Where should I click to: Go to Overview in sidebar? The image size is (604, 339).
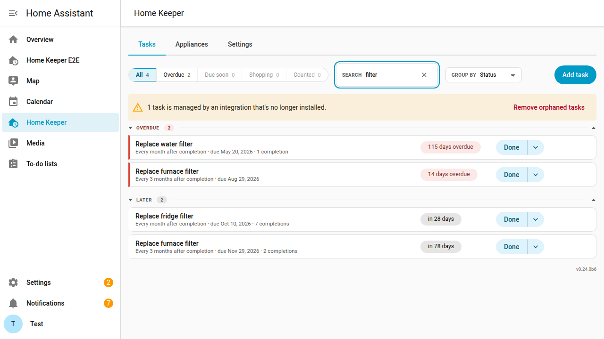(60, 40)
